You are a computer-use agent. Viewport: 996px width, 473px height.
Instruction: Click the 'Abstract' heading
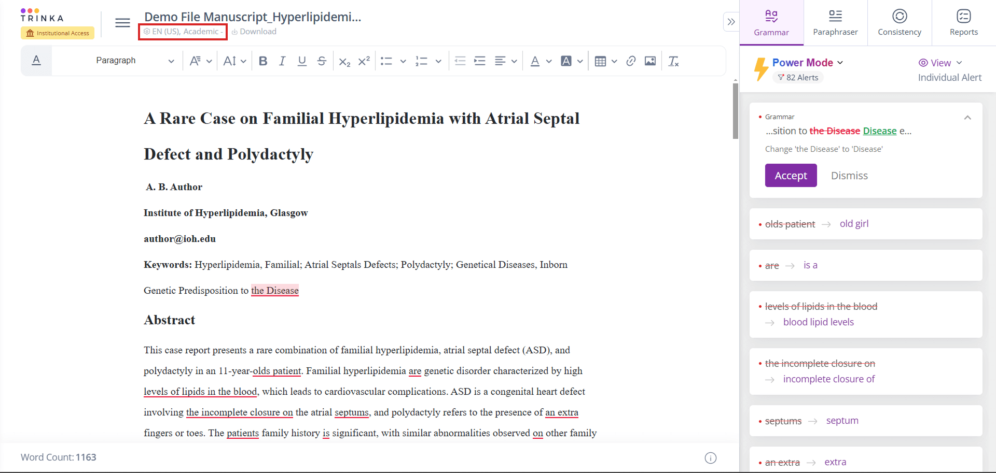point(170,320)
